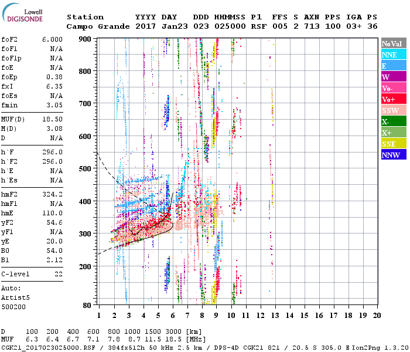Click the Vo+ red legend swatch
Screen dimensions: 410x352
click(392, 99)
